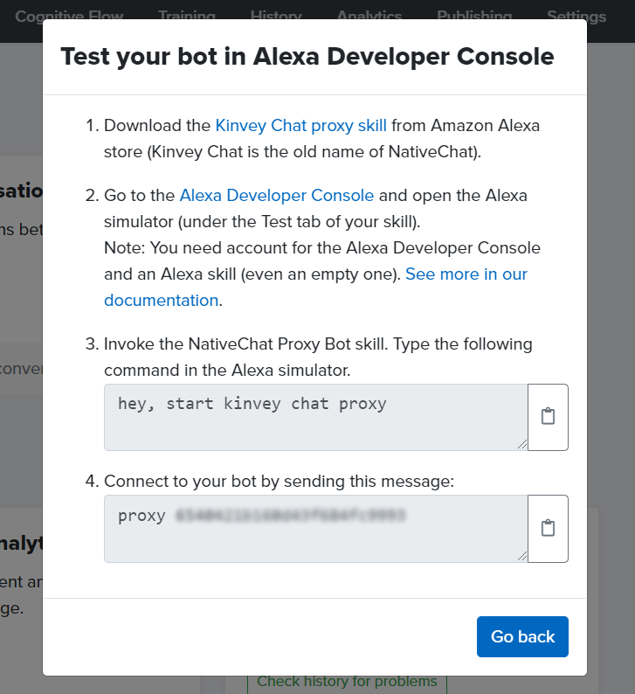Follow 'See more in our documentation' link
Viewport: 635px width, 694px height.
point(315,287)
